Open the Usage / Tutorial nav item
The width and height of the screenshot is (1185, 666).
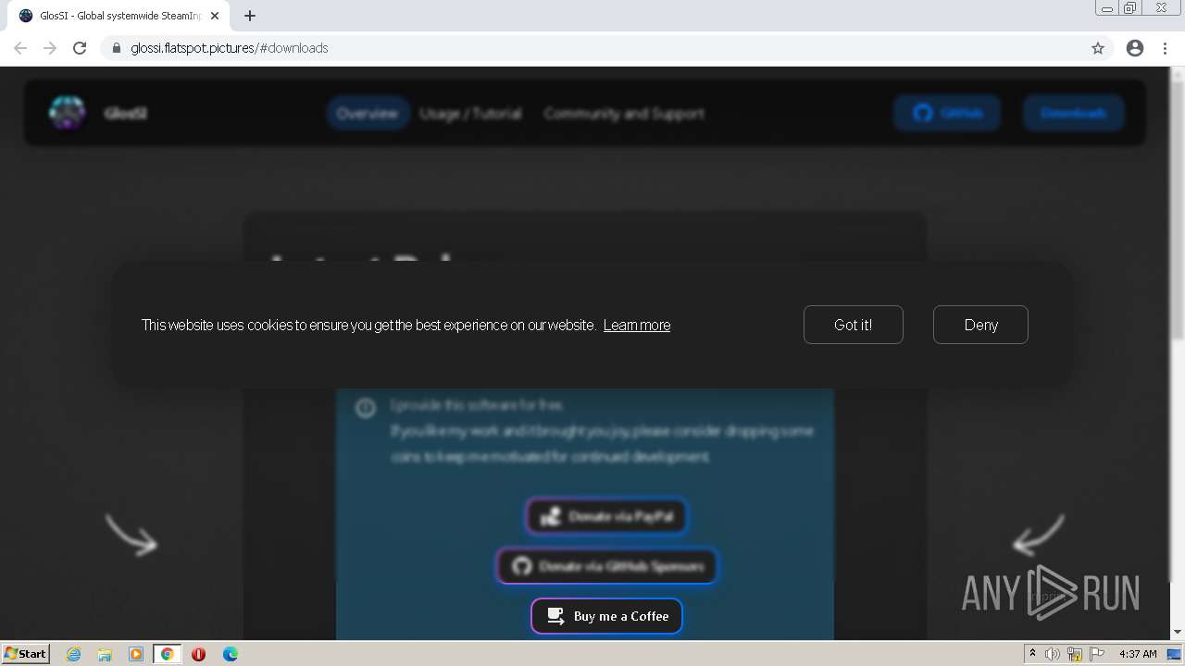point(470,113)
